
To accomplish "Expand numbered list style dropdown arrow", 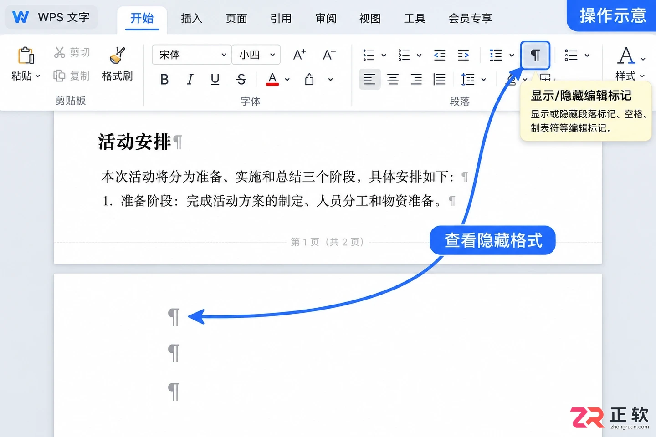I will 419,56.
